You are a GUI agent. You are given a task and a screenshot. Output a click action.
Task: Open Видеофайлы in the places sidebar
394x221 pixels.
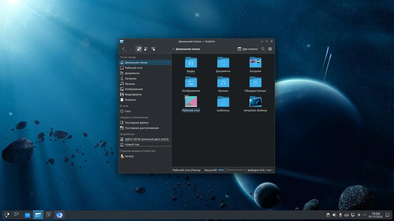coord(145,94)
